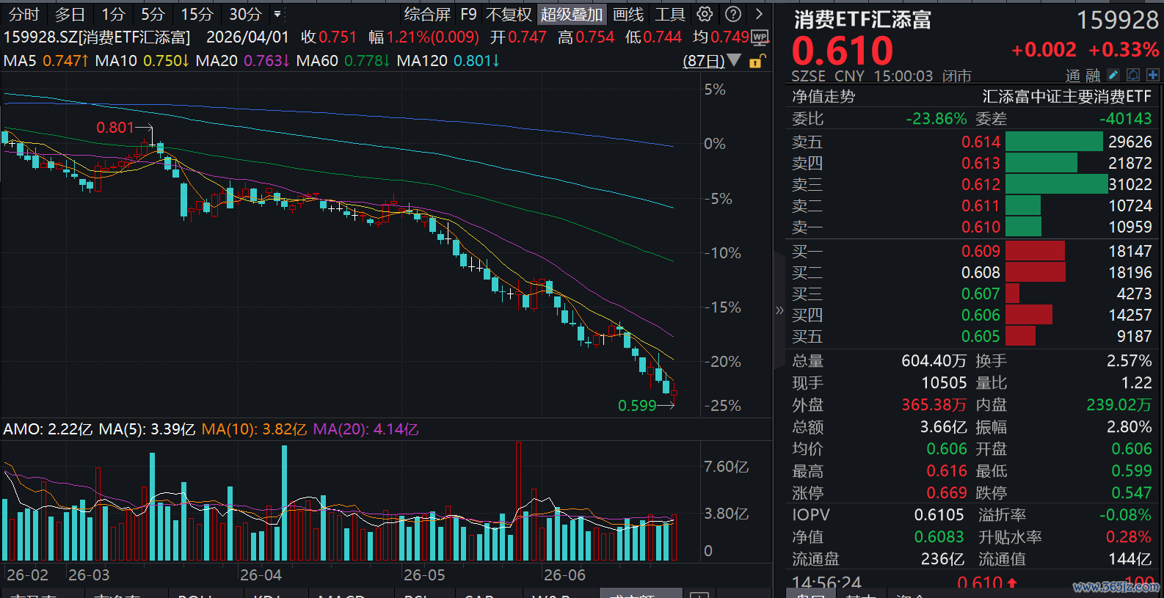Open the settings gear in chart toolbar

(x=705, y=14)
